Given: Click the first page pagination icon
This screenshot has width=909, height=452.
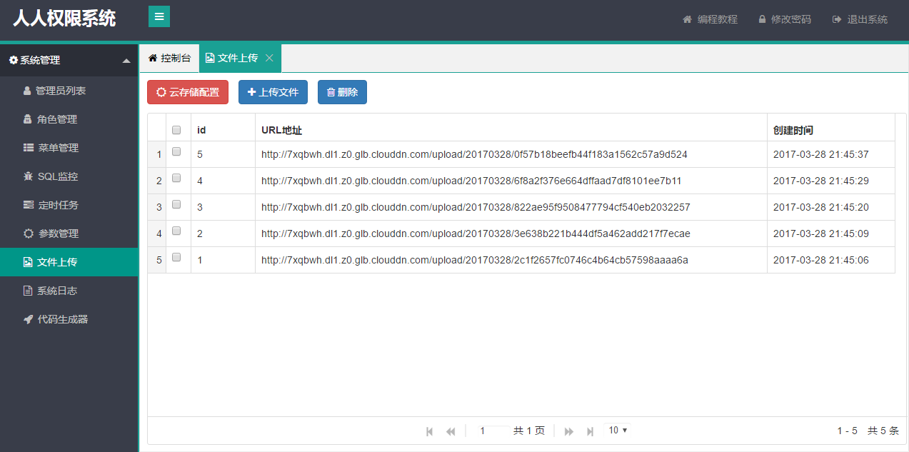Looking at the screenshot, I should [x=429, y=431].
